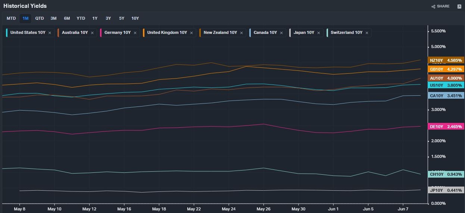
Task: Remove Canada 10Y from chart
Action: pos(281,33)
